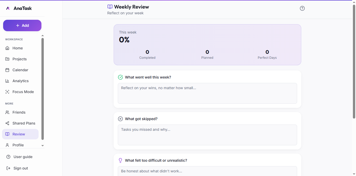Open help via the question mark icon
Screen dimensions: 356x176
click(302, 8)
